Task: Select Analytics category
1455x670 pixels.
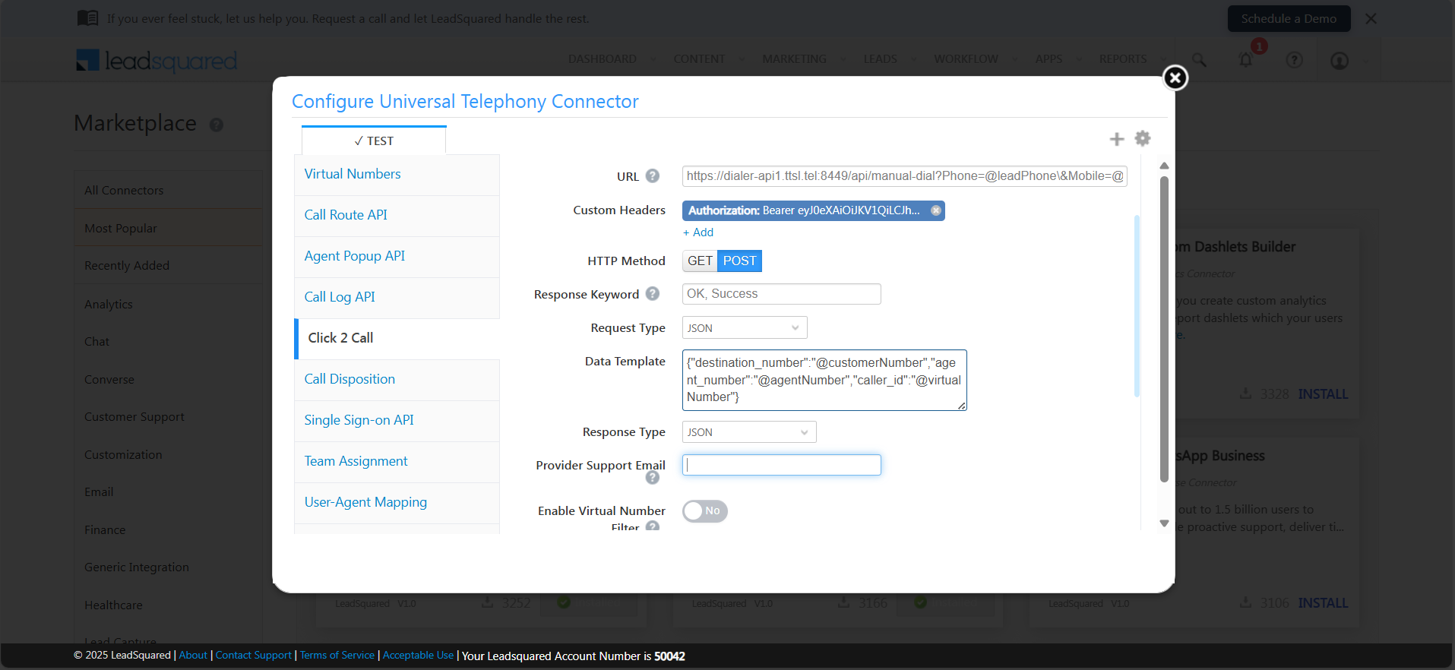Action: pos(168,304)
